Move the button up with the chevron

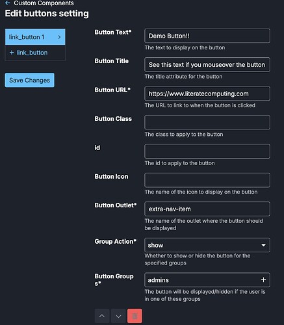pos(102,316)
